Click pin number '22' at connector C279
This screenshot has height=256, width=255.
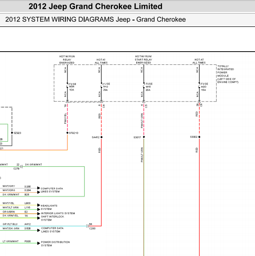(x=18, y=165)
